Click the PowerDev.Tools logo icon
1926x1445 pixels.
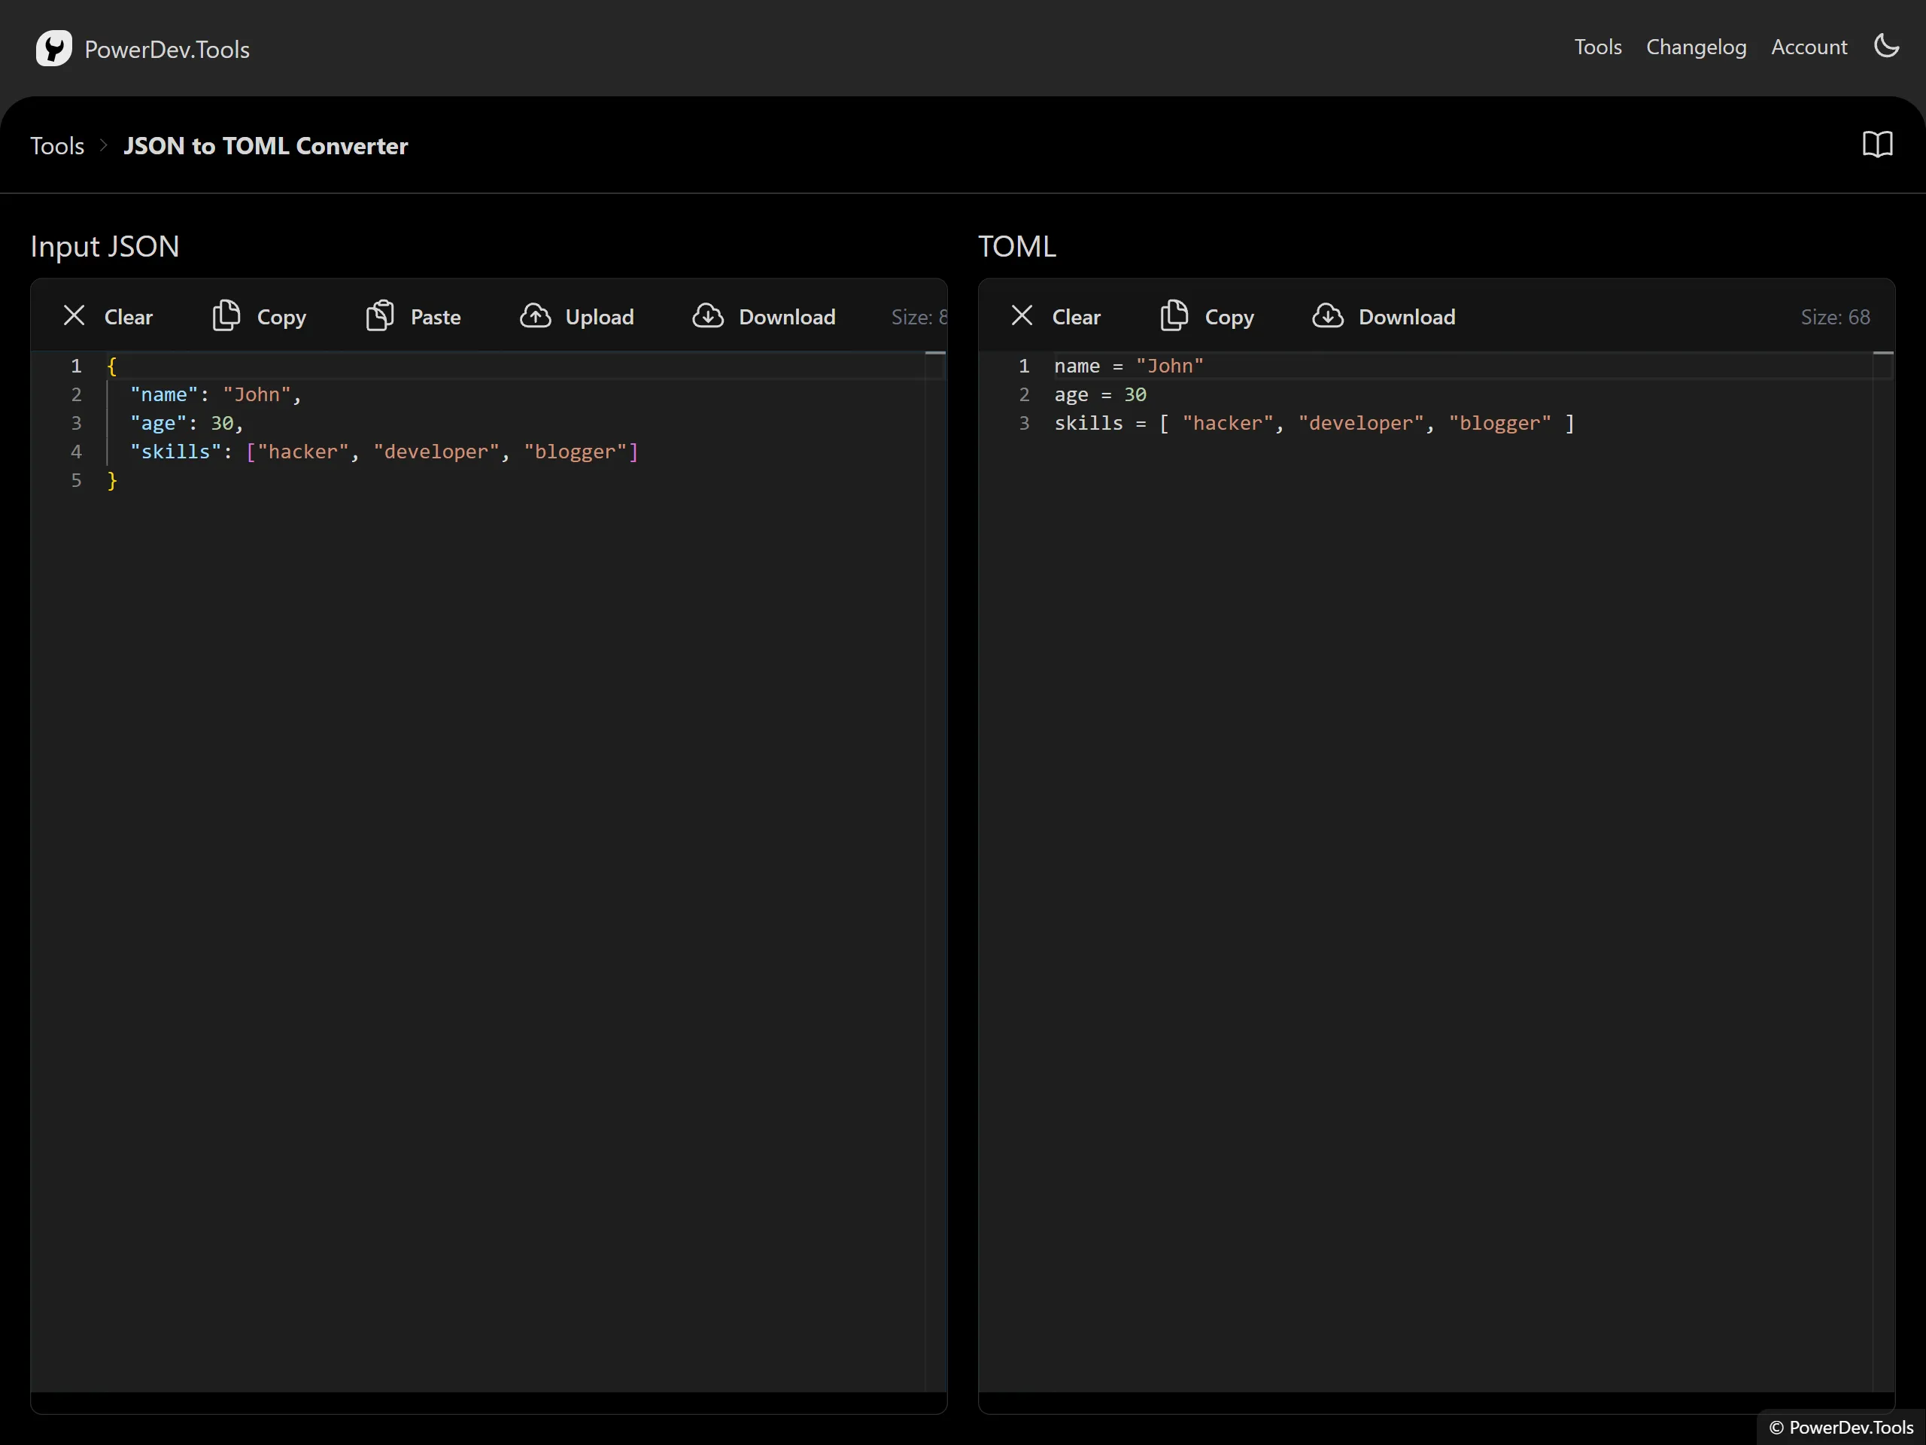coord(53,49)
